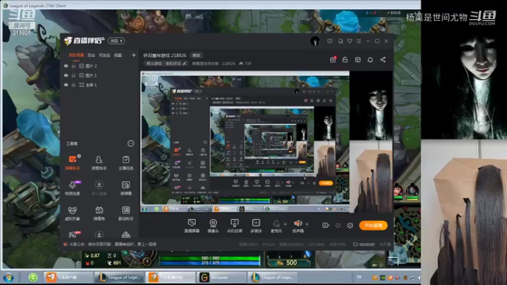Open the category selector pill under the room title

(167, 63)
